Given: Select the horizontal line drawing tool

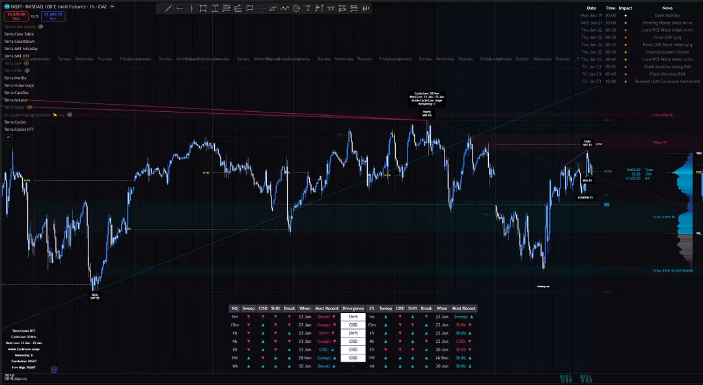Looking at the screenshot, I should [x=180, y=8].
